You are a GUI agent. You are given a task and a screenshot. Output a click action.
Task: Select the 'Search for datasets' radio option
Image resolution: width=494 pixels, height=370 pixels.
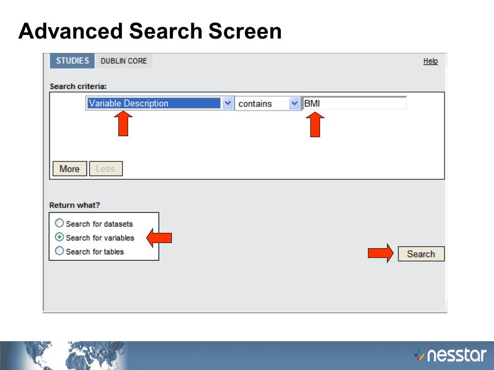pyautogui.click(x=59, y=223)
